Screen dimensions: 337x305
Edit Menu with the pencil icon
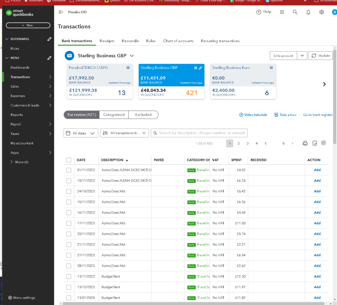49,58
